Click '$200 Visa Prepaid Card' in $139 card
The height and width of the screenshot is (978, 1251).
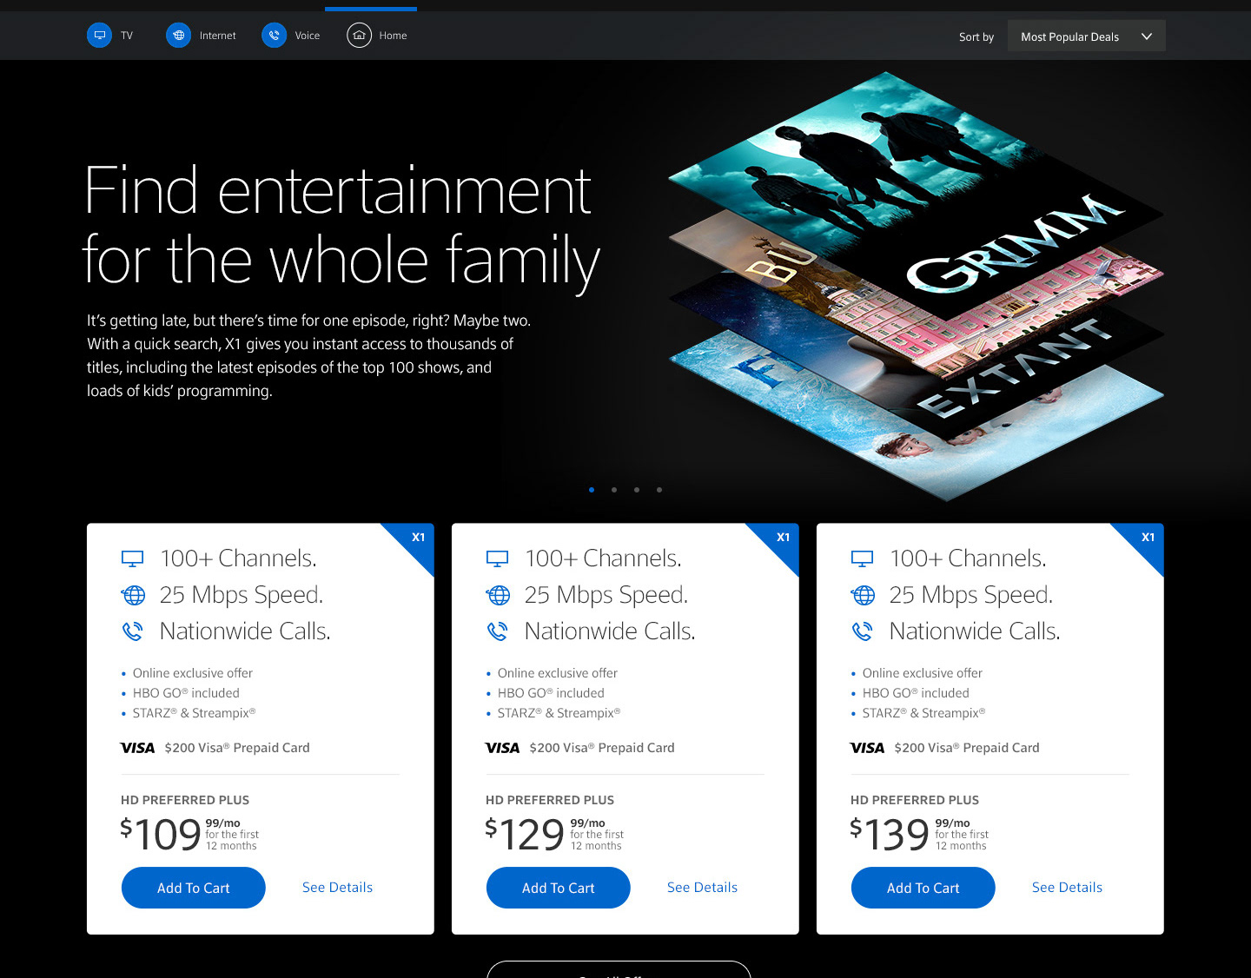(x=967, y=748)
